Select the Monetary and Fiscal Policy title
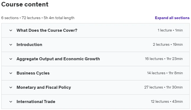The width and height of the screenshot is (191, 110). point(44,87)
